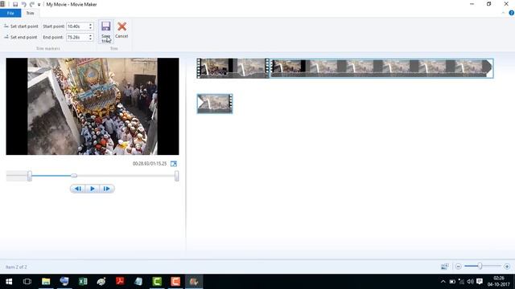Open taskbar clock showing 04-10-2017
Screen dimensions: 515x289
tap(499, 282)
